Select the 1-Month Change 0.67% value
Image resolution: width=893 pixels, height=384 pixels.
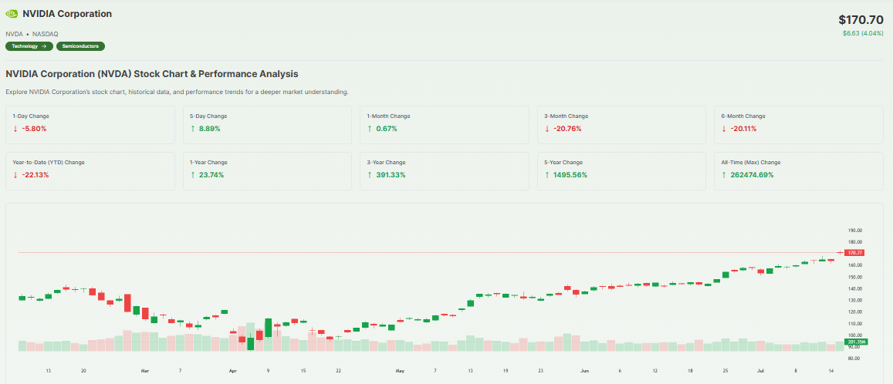pos(386,129)
